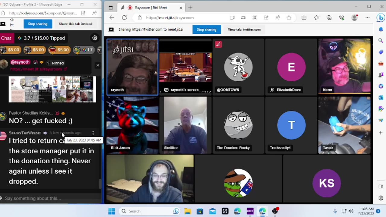Open Browser essentials heart icon

[341, 17]
